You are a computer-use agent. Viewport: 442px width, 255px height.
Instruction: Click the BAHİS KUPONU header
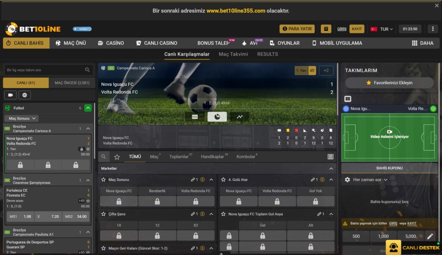pyautogui.click(x=389, y=168)
